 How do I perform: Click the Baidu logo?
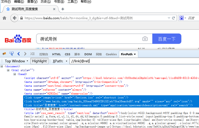pos(18,39)
